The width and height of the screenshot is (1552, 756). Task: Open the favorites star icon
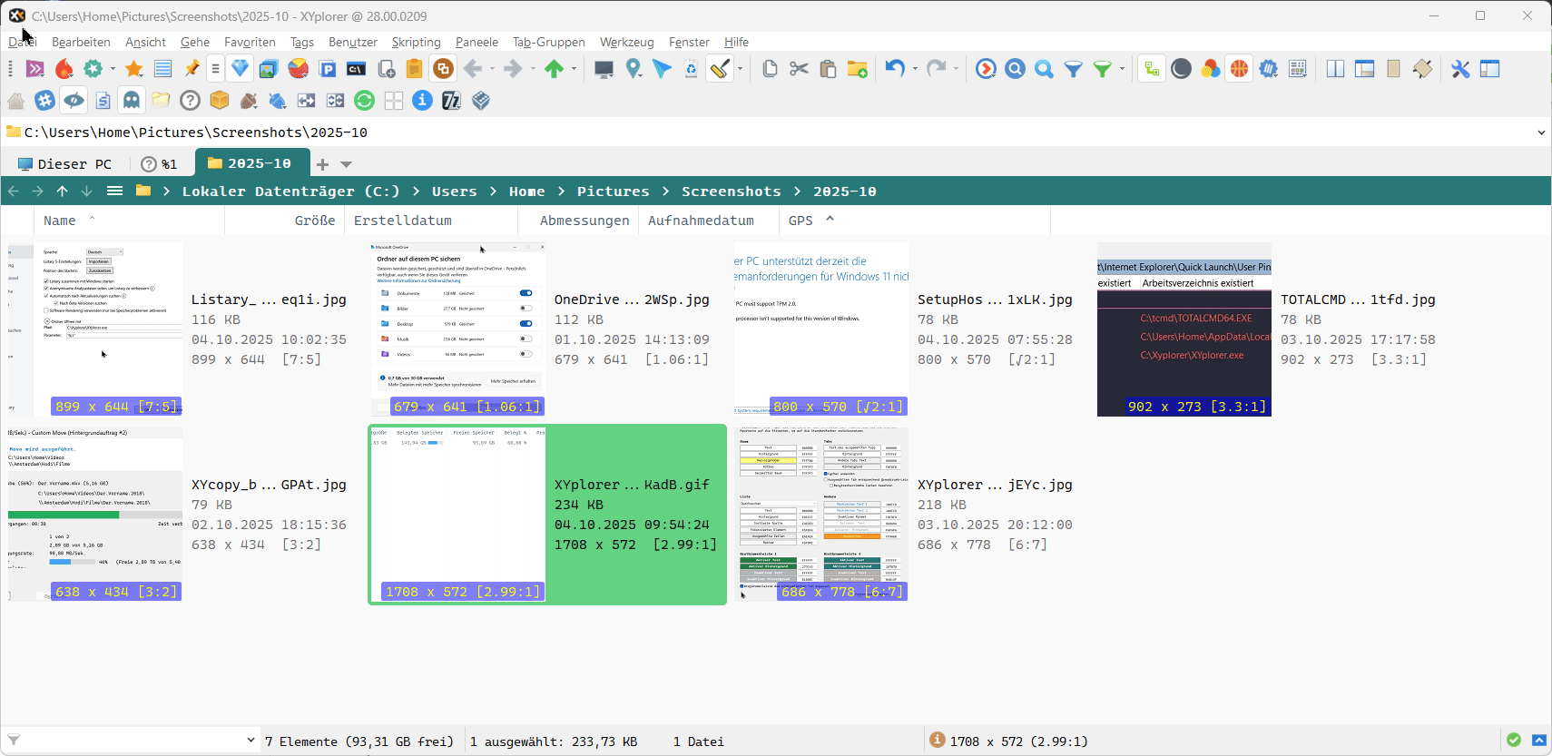134,69
